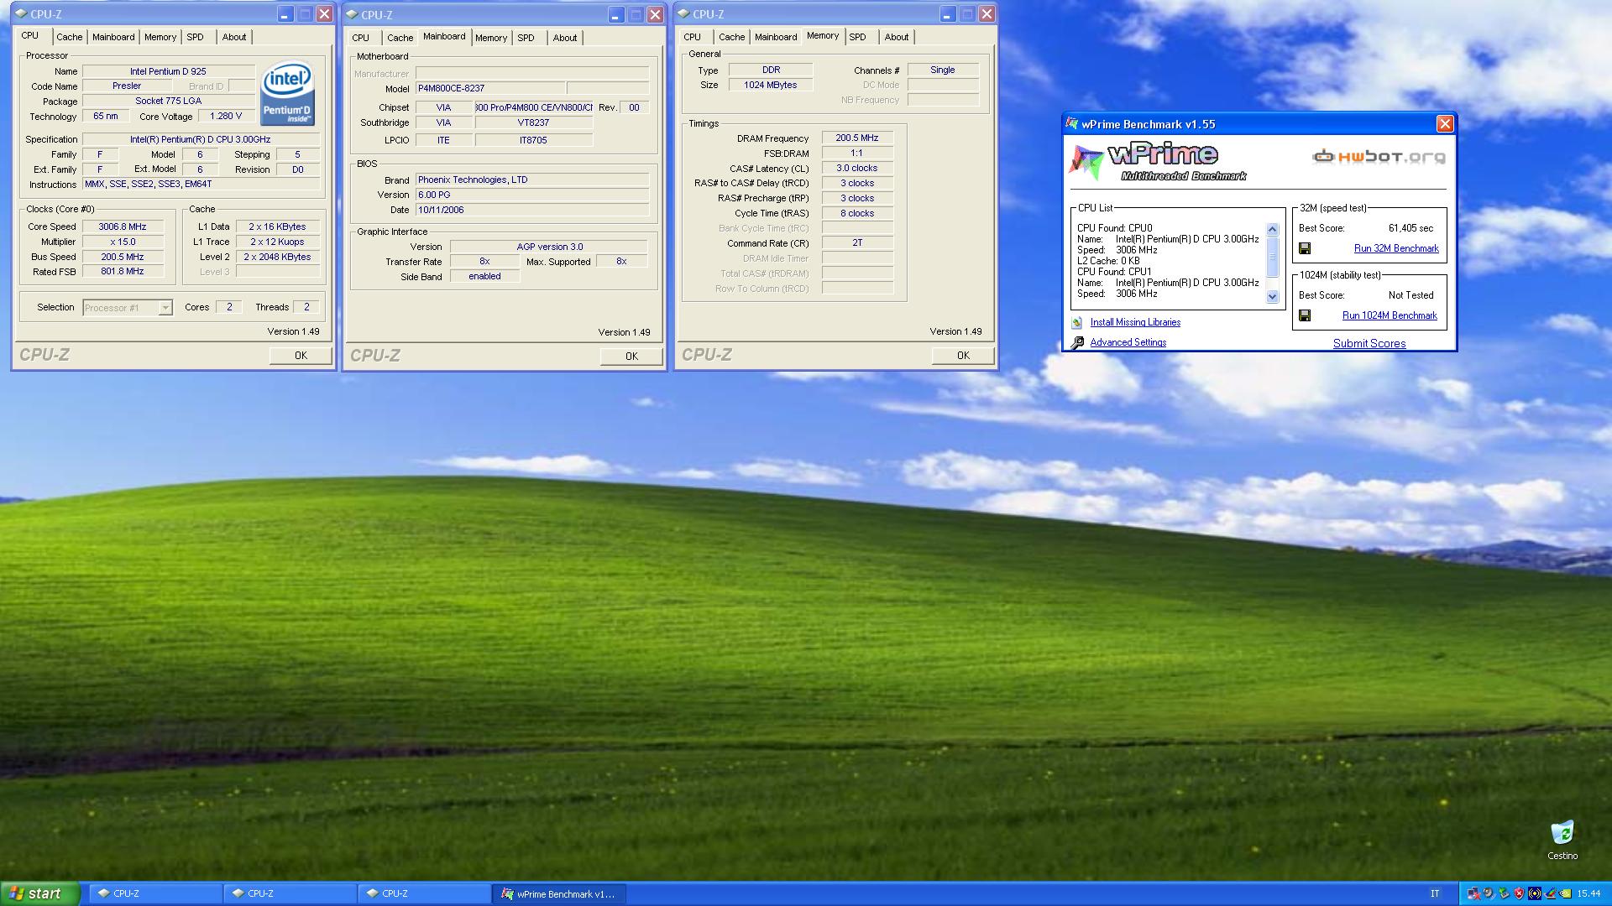Click the DRAM Frequency value 200.5 MHz

point(857,138)
